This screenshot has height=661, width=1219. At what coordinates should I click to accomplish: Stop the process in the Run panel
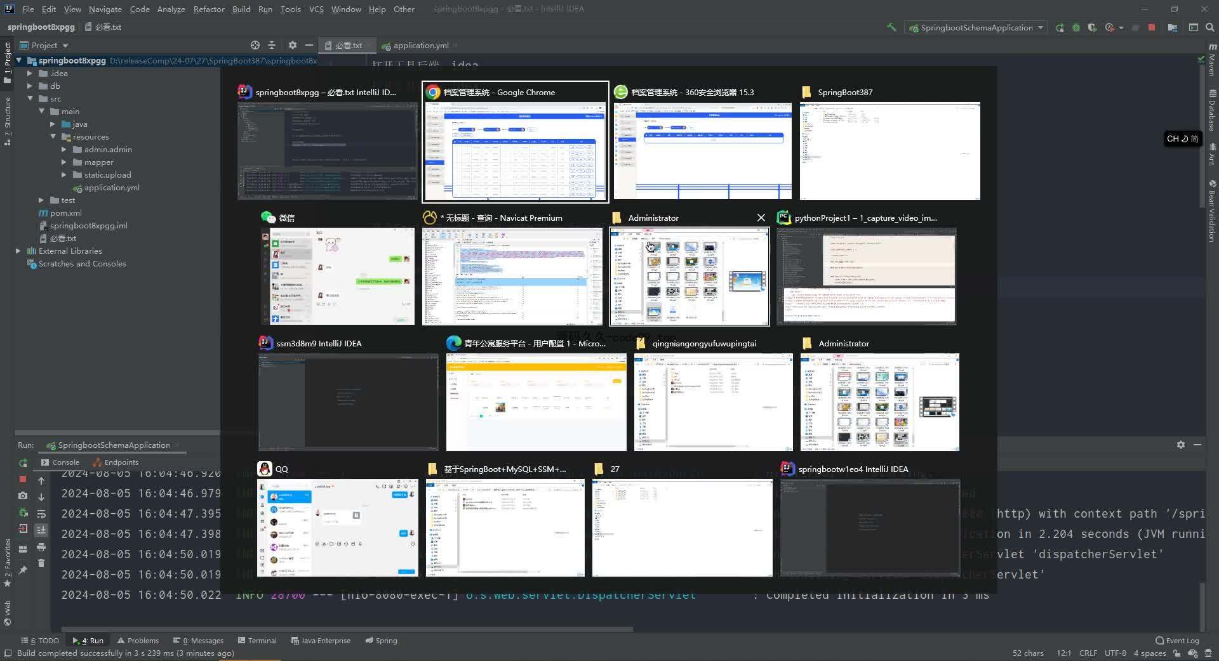23,480
